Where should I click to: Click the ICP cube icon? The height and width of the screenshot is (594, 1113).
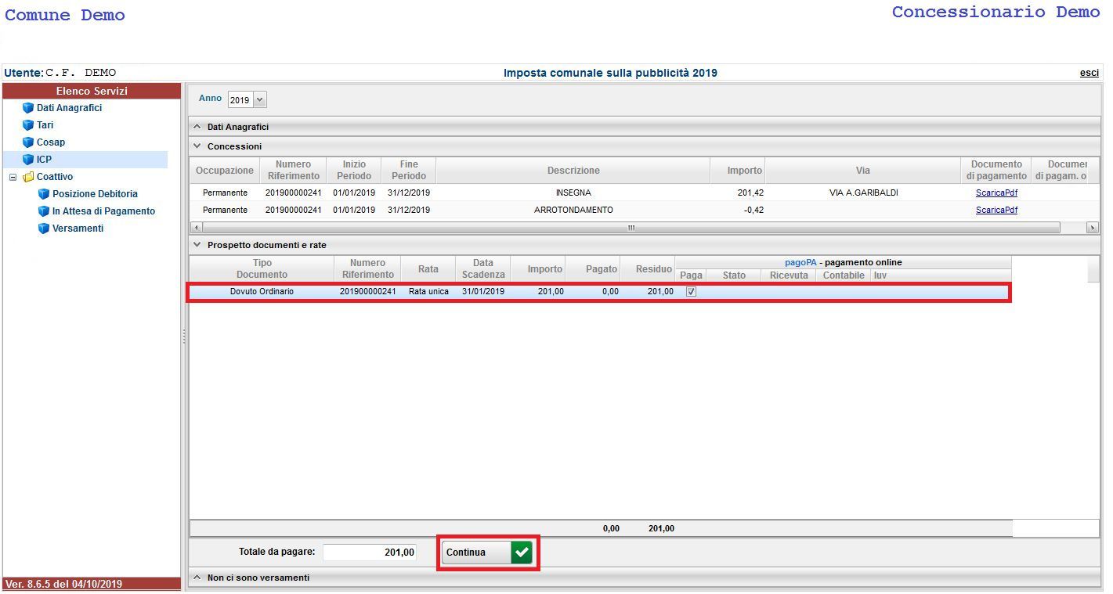[x=28, y=160]
